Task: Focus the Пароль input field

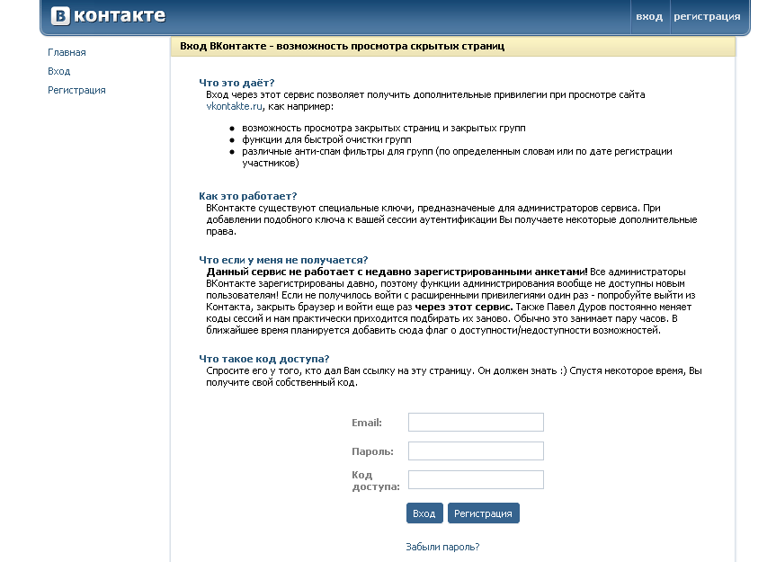Action: pos(476,451)
